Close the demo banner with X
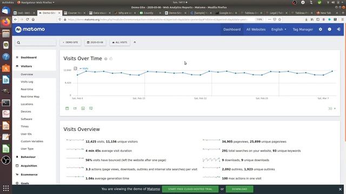 click(x=340, y=189)
